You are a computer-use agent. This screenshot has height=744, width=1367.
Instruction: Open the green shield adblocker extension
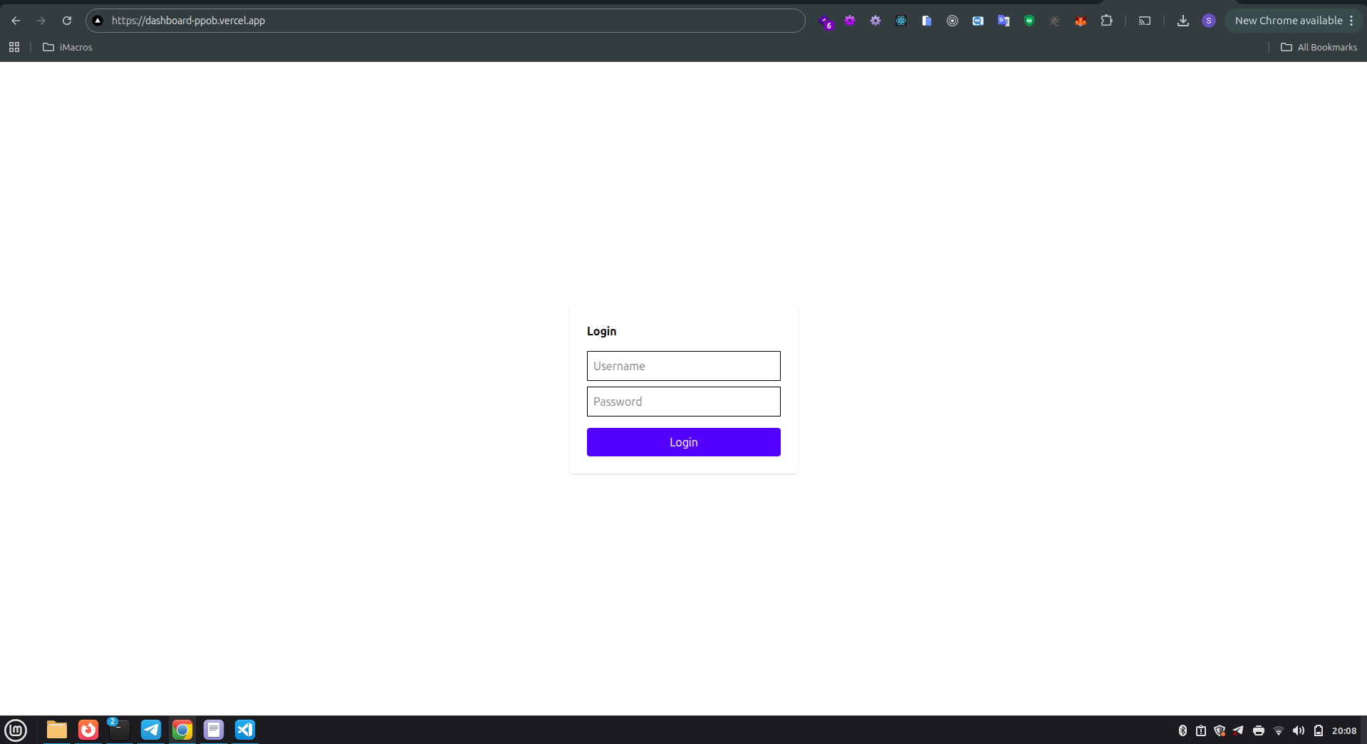[1029, 21]
